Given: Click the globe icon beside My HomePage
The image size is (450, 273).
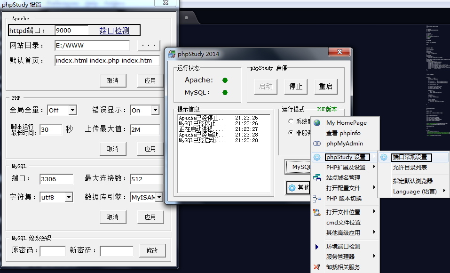Looking at the screenshot, I should tap(317, 123).
